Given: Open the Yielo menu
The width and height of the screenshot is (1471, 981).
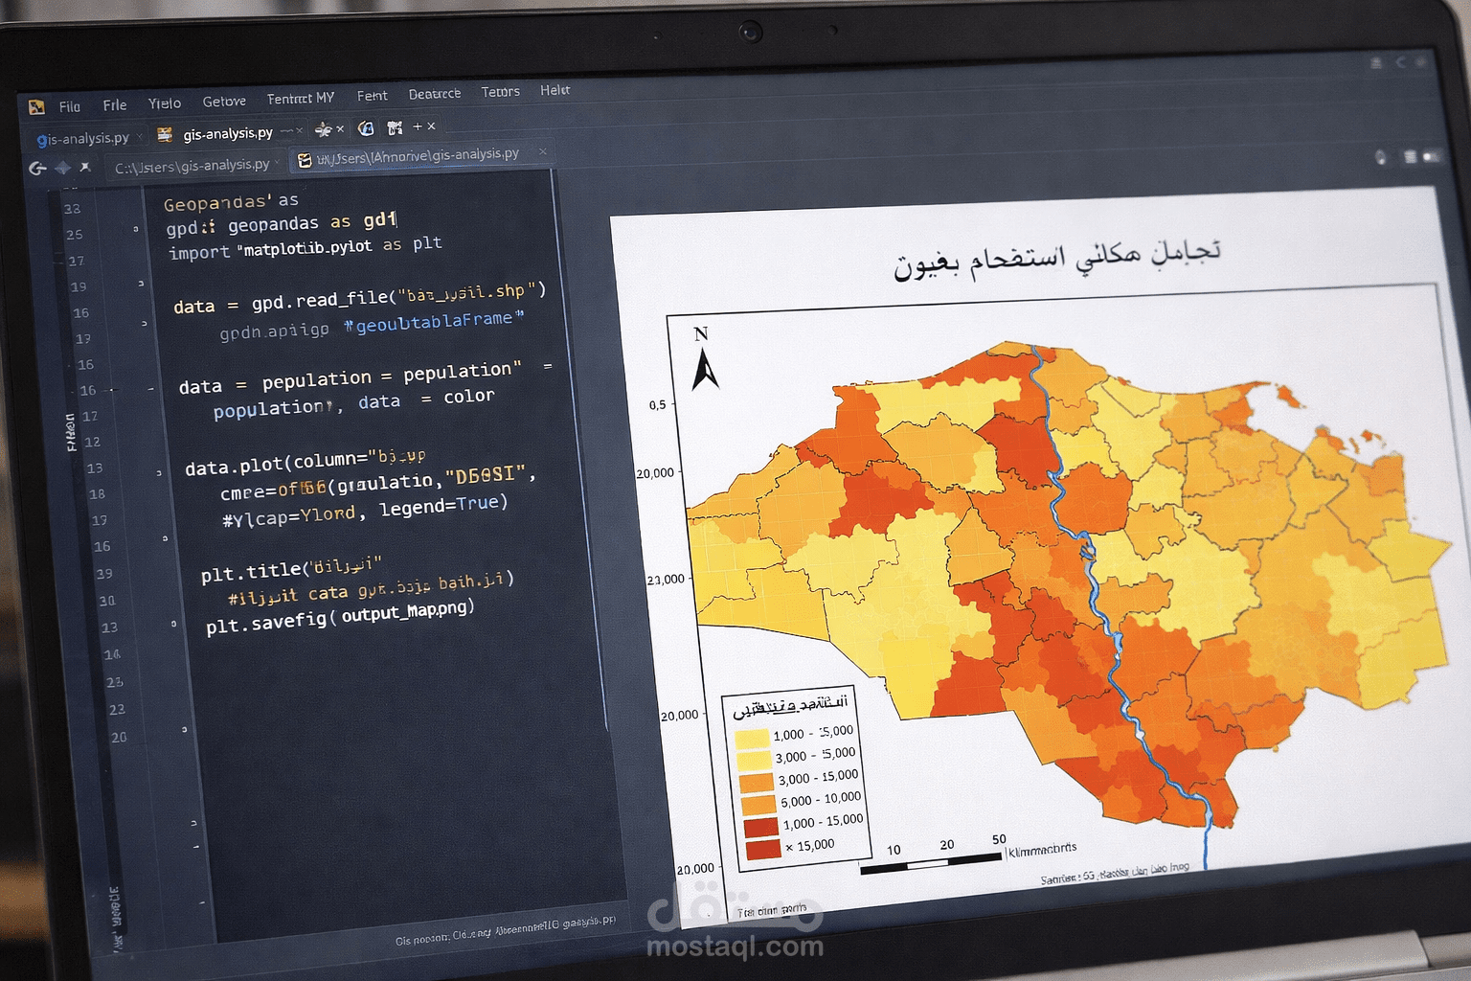Looking at the screenshot, I should (x=165, y=103).
